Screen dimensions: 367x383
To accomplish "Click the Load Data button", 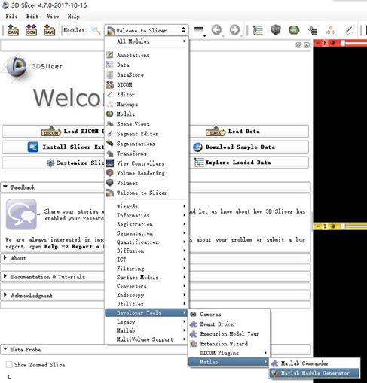I will 249,132.
